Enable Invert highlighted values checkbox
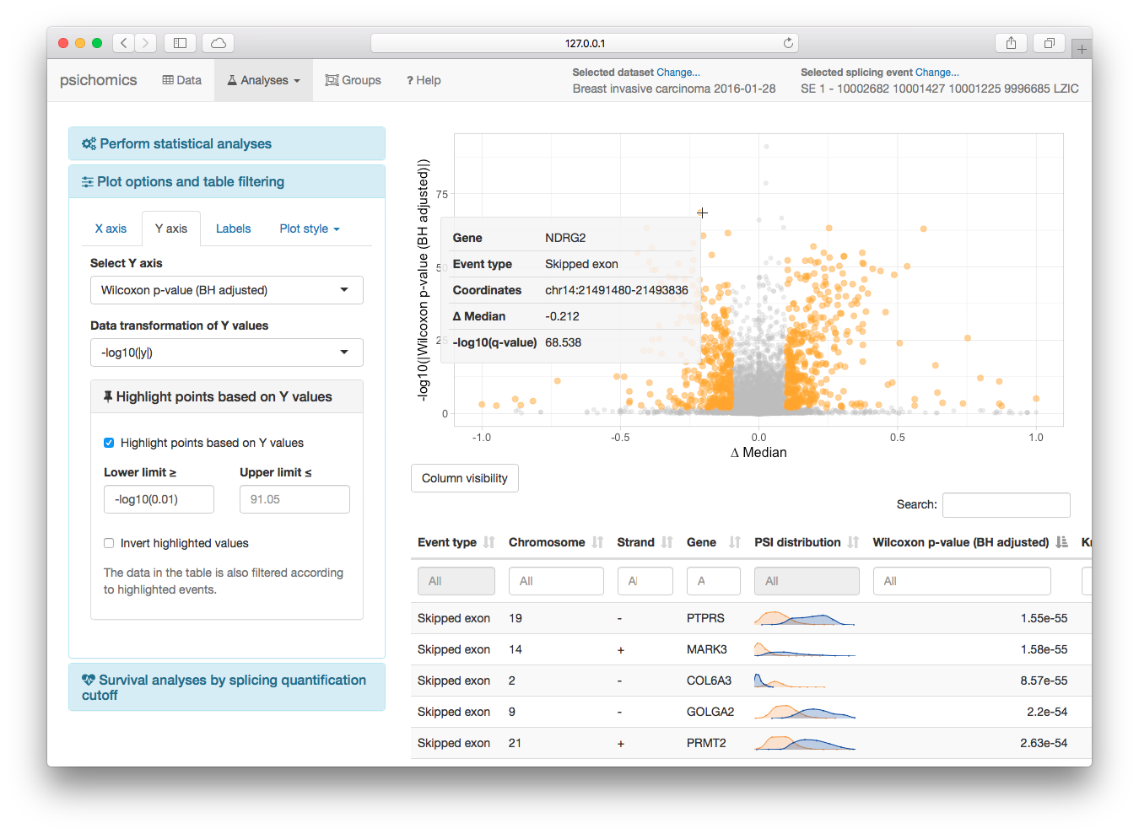This screenshot has width=1139, height=834. point(109,543)
